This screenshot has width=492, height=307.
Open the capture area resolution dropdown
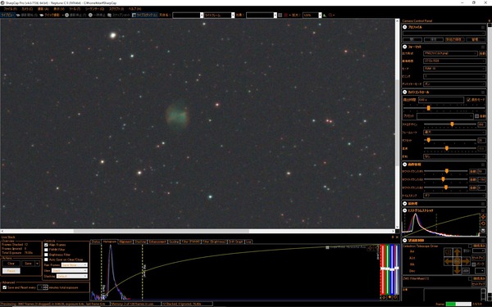[454, 61]
